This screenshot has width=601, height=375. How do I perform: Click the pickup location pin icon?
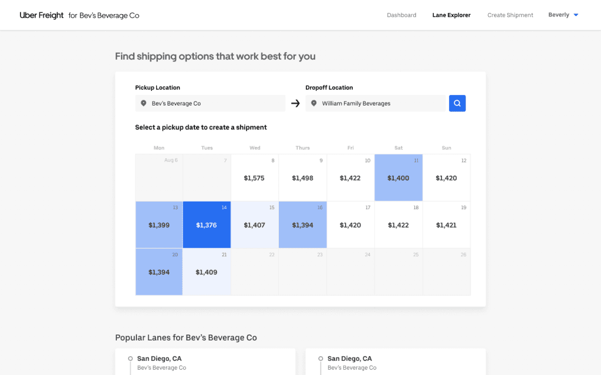pyautogui.click(x=143, y=104)
